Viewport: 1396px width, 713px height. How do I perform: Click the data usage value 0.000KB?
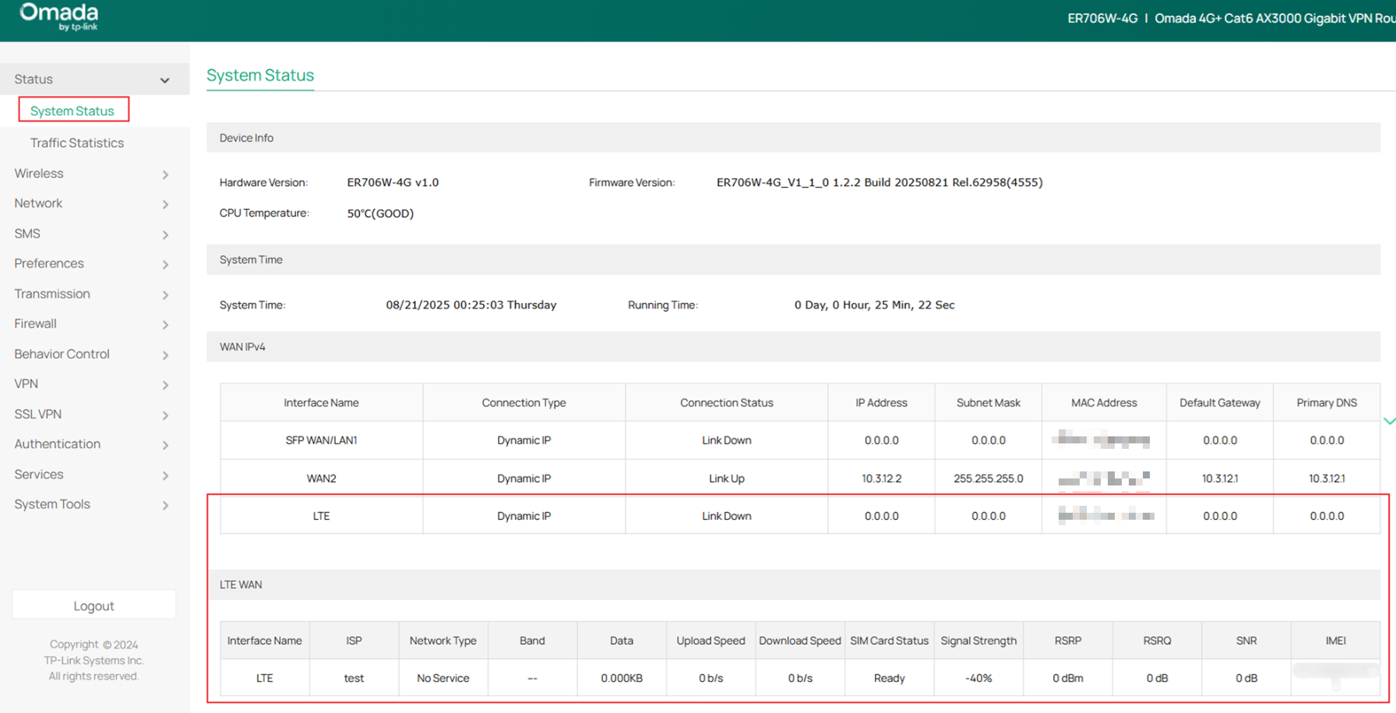click(622, 678)
